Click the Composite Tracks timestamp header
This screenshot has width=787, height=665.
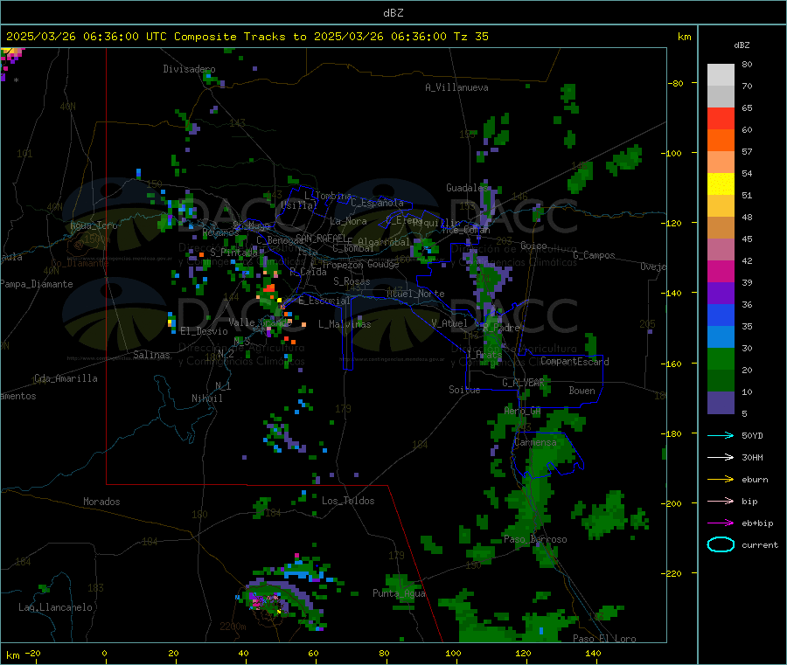(247, 37)
